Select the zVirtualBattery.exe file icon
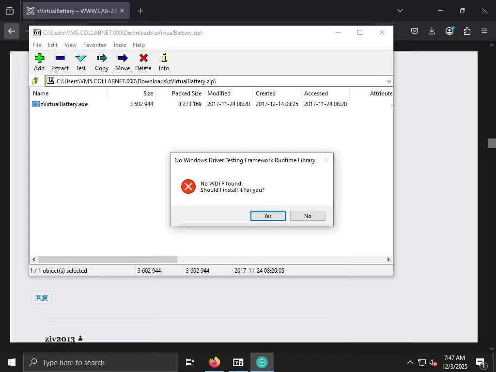 tap(36, 104)
